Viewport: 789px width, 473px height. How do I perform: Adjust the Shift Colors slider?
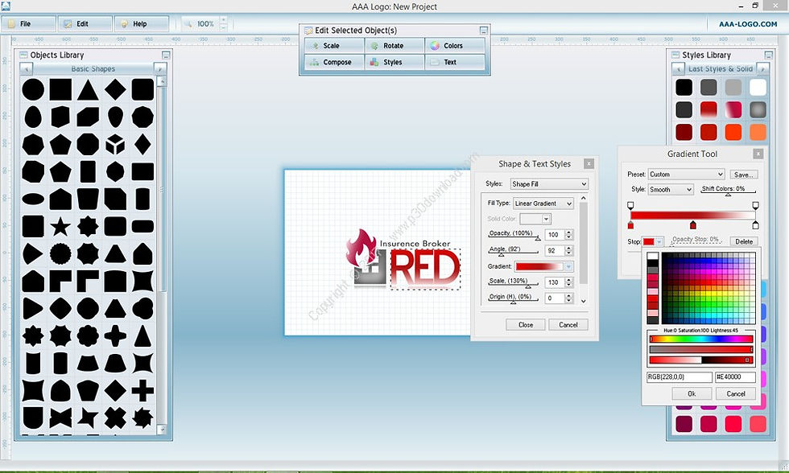[x=728, y=193]
